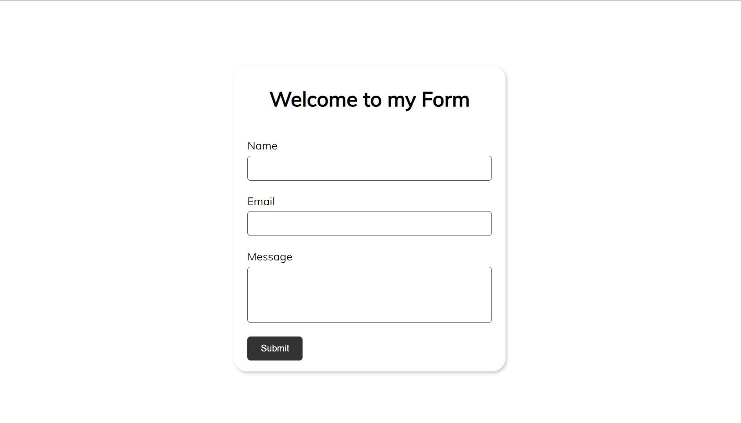Viewport: 741px width, 423px height.
Task: Place cursor inside the Message box
Action: coord(369,294)
